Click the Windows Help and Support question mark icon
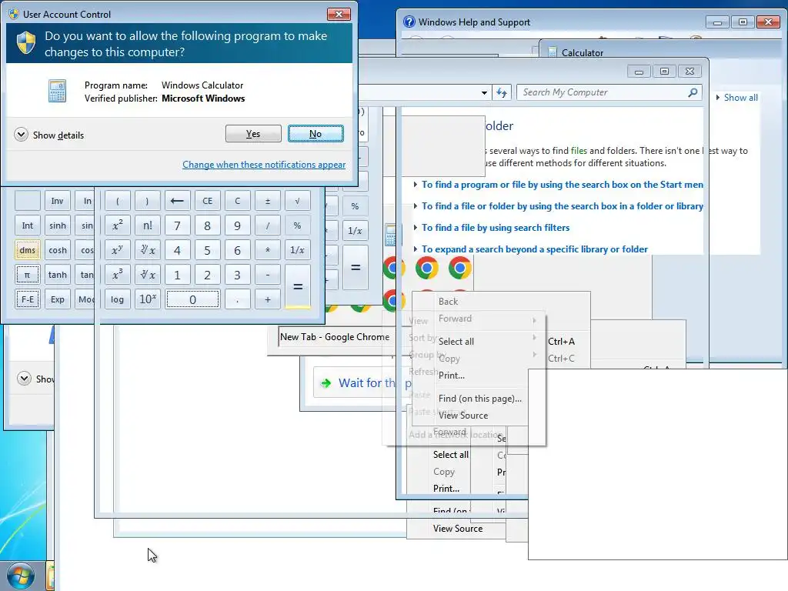788x591 pixels. click(x=409, y=22)
